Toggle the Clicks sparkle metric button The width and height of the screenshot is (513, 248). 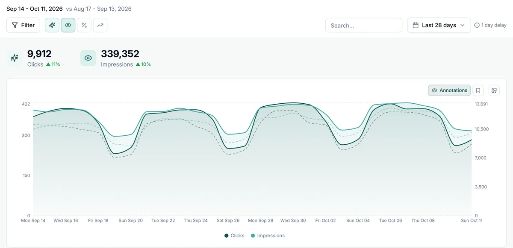click(x=52, y=25)
